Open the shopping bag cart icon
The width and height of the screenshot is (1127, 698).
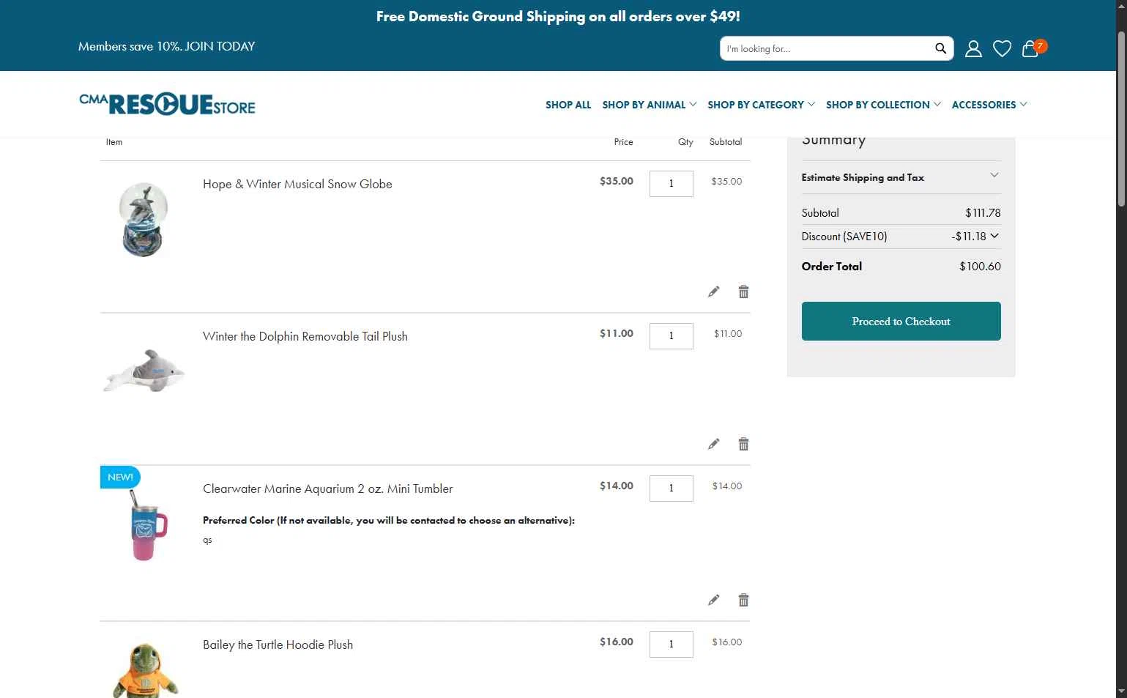[1030, 48]
